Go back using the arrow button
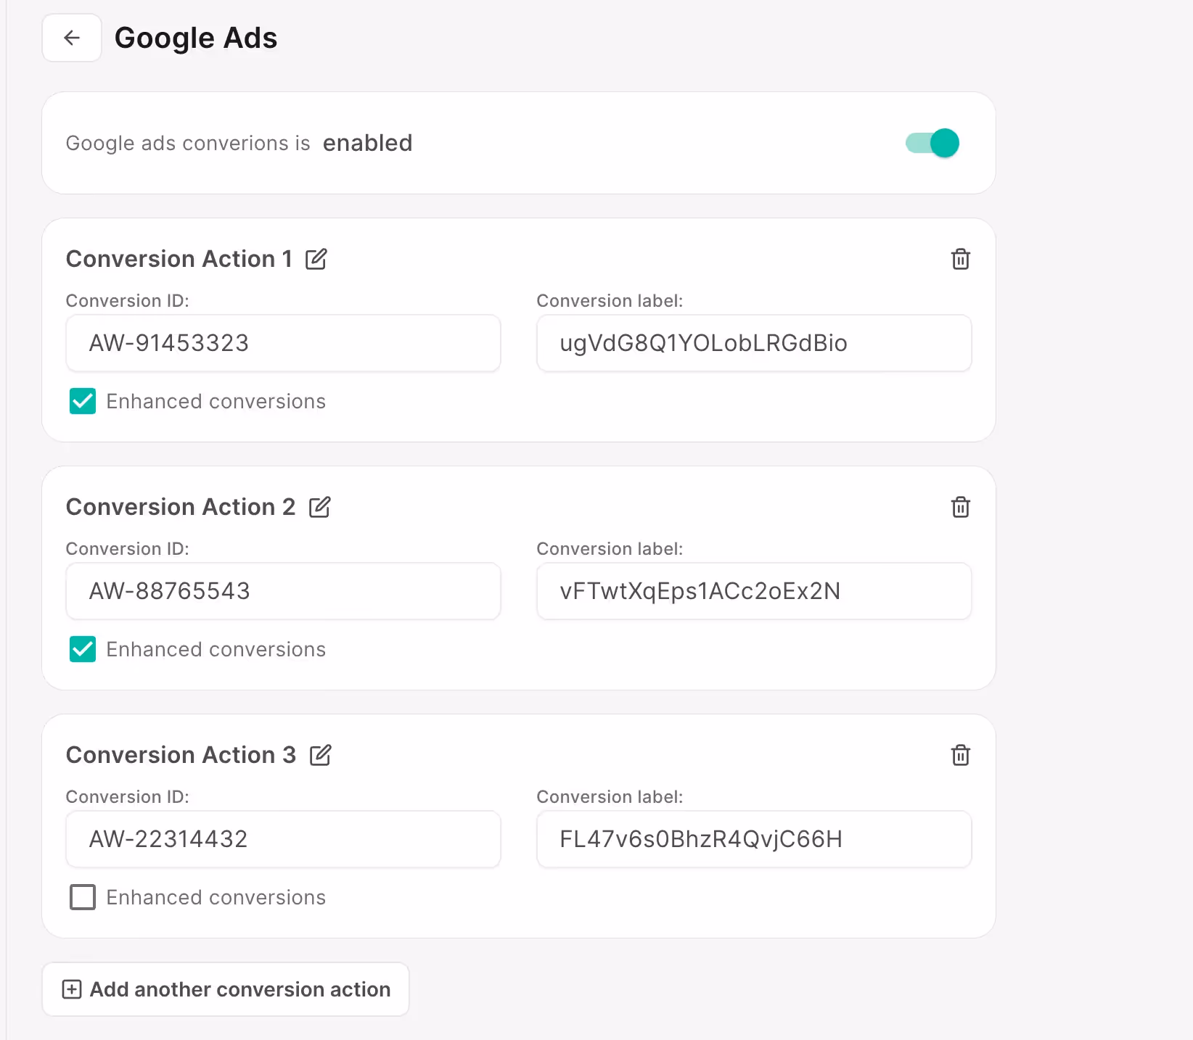This screenshot has height=1040, width=1193. pos(72,38)
